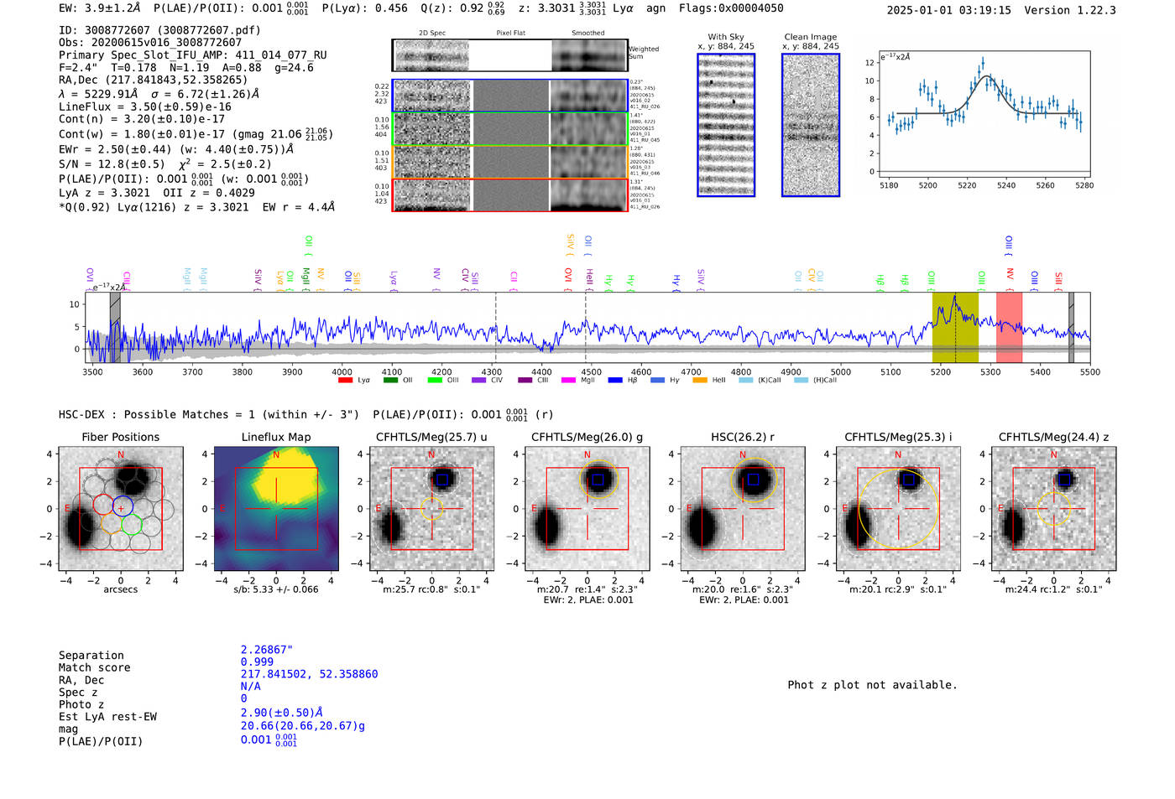Click the Clean Image panel
Screen dimensions: 1175x799
click(x=811, y=125)
